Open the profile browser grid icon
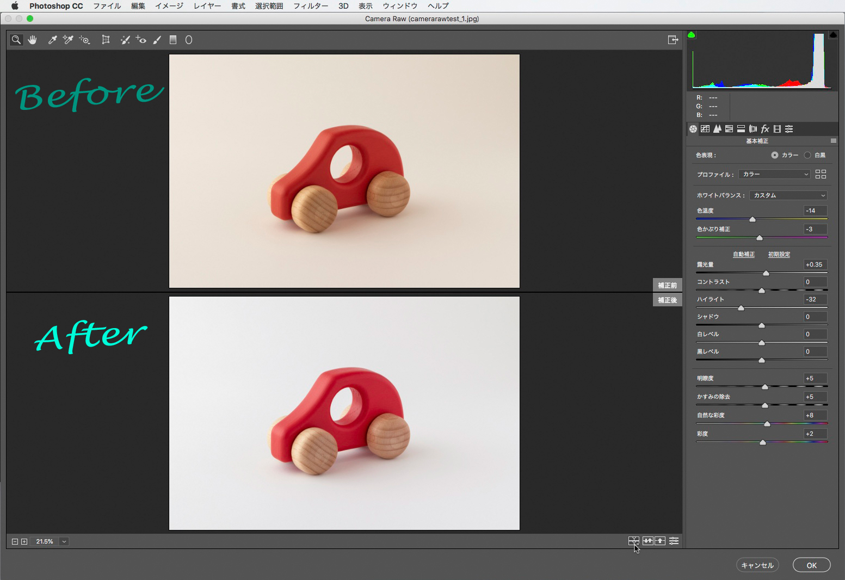Image resolution: width=845 pixels, height=580 pixels. point(821,174)
